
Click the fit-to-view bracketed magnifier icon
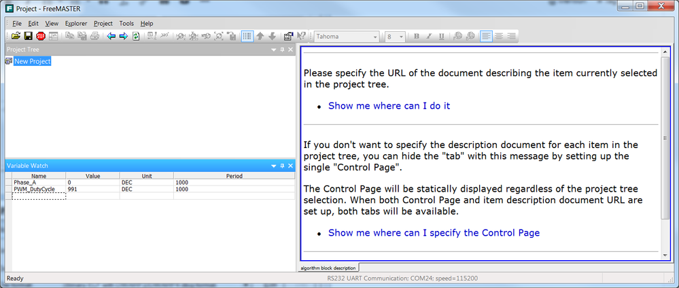(219, 37)
